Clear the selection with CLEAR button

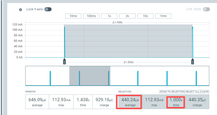(205, 92)
